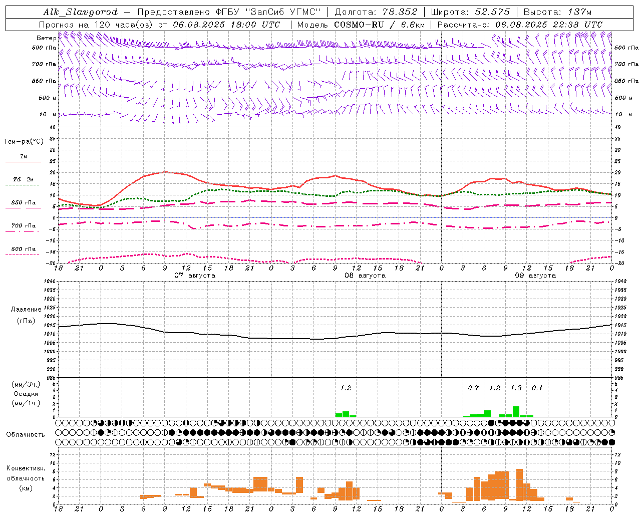Click the 0.1 precipitation total value
This screenshot has width=641, height=513.
[537, 388]
